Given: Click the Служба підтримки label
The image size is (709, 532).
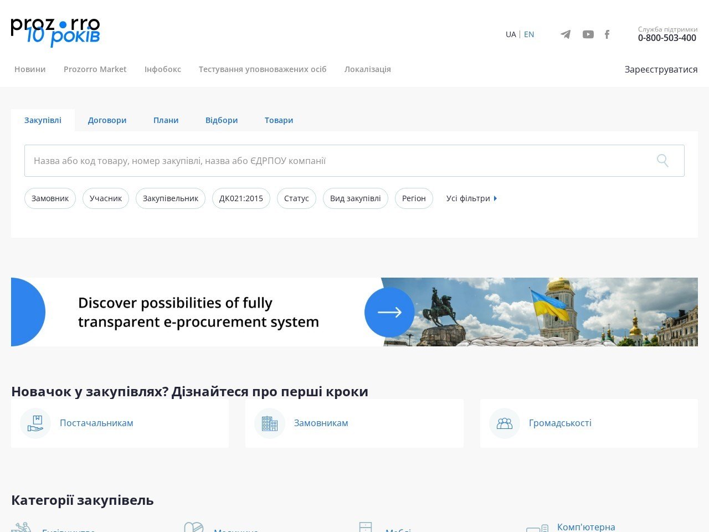Looking at the screenshot, I should 667,29.
